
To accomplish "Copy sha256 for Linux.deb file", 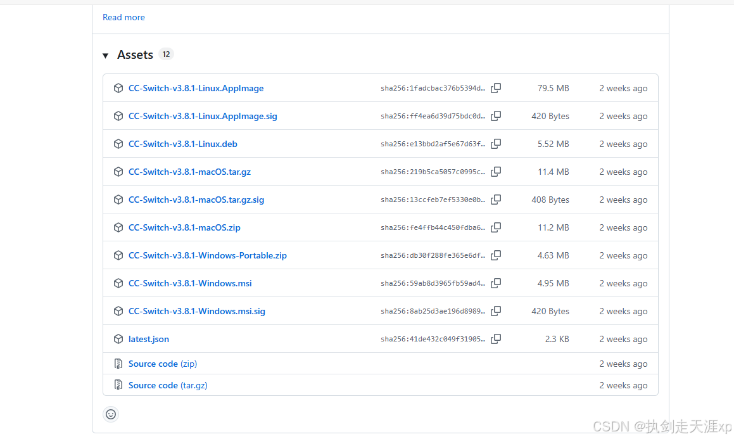I will [x=496, y=144].
